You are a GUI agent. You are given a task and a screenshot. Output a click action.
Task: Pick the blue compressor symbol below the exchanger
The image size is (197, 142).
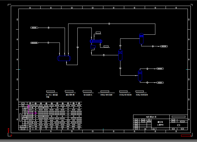point(93,47)
